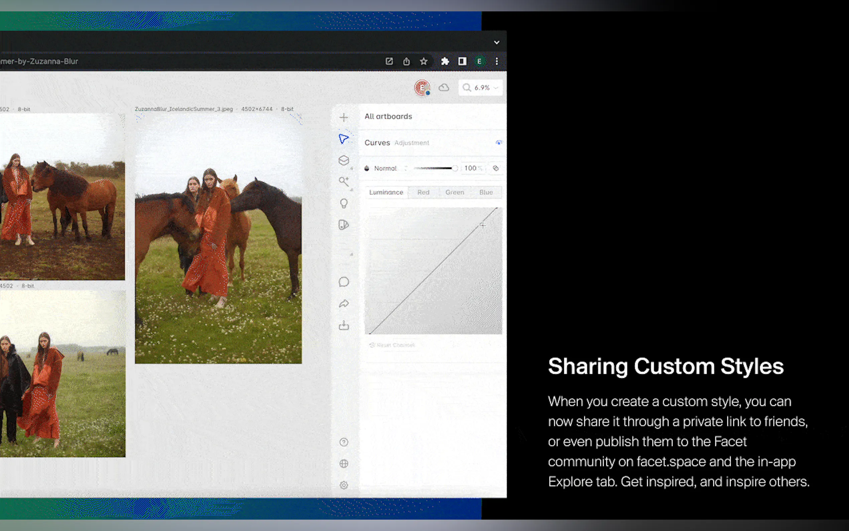Bookmark page with the star icon

click(x=423, y=62)
